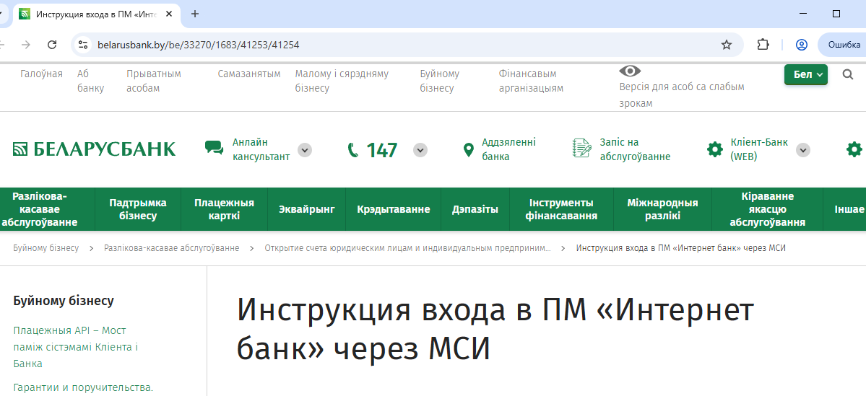Viewport: 866px width, 396px height.
Task: Click the Ошибка button in toolbar
Action: click(842, 45)
